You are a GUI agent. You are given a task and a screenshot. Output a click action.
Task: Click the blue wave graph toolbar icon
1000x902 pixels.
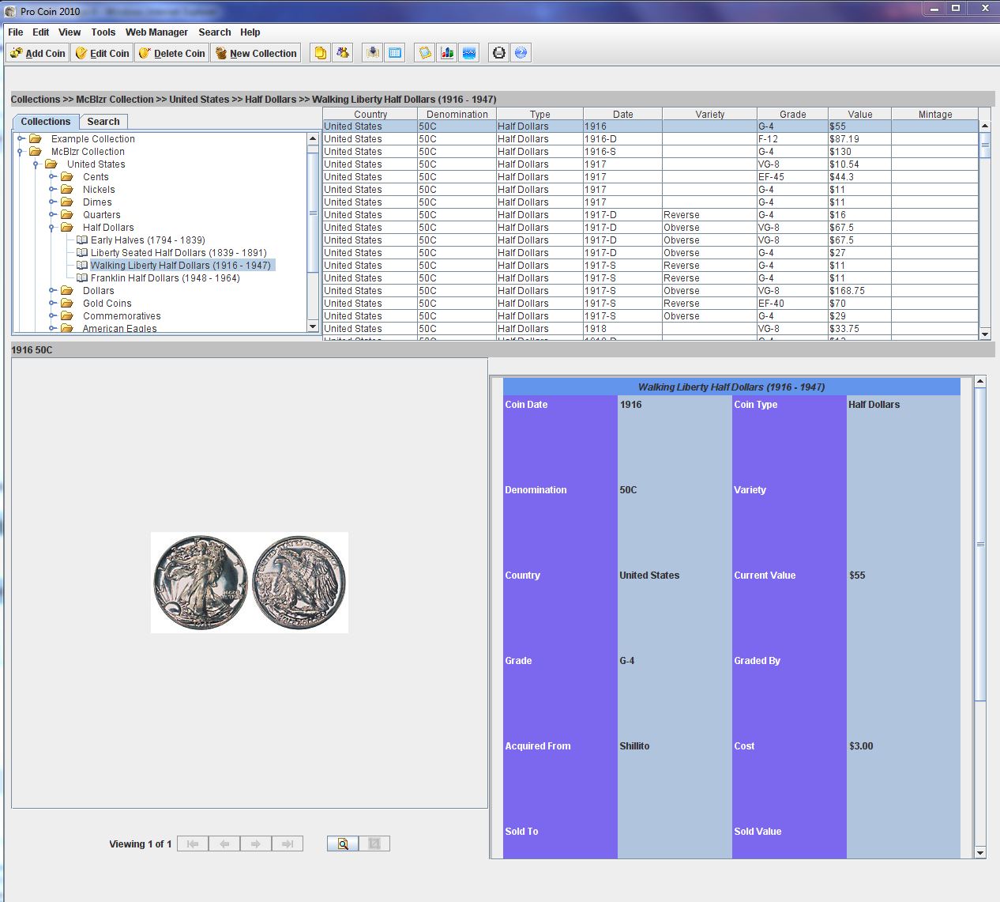pyautogui.click(x=469, y=53)
